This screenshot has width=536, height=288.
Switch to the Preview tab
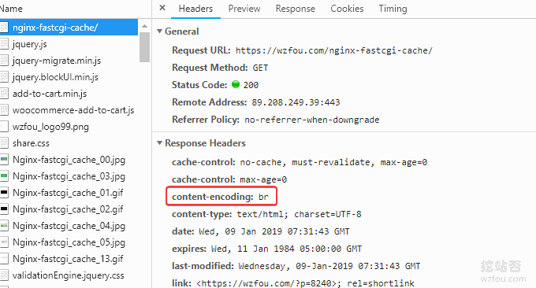point(244,9)
